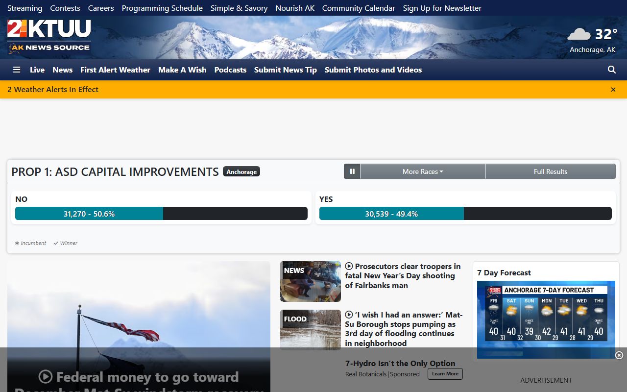Open the troopers shooting story headline
The image size is (627, 392).
pos(403,276)
